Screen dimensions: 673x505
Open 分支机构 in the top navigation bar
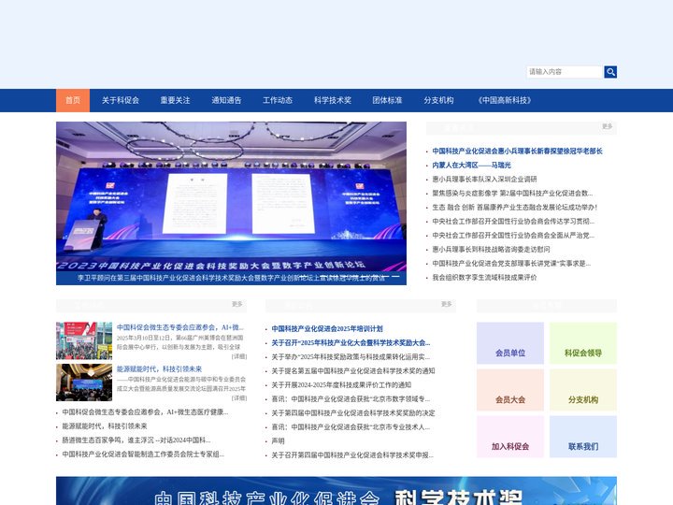coord(438,100)
